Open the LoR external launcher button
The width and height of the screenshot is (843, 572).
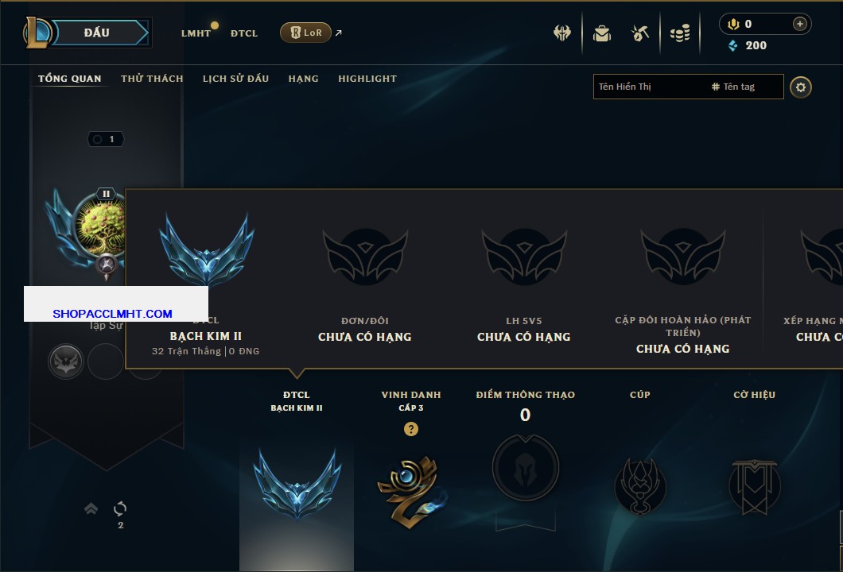click(x=305, y=33)
